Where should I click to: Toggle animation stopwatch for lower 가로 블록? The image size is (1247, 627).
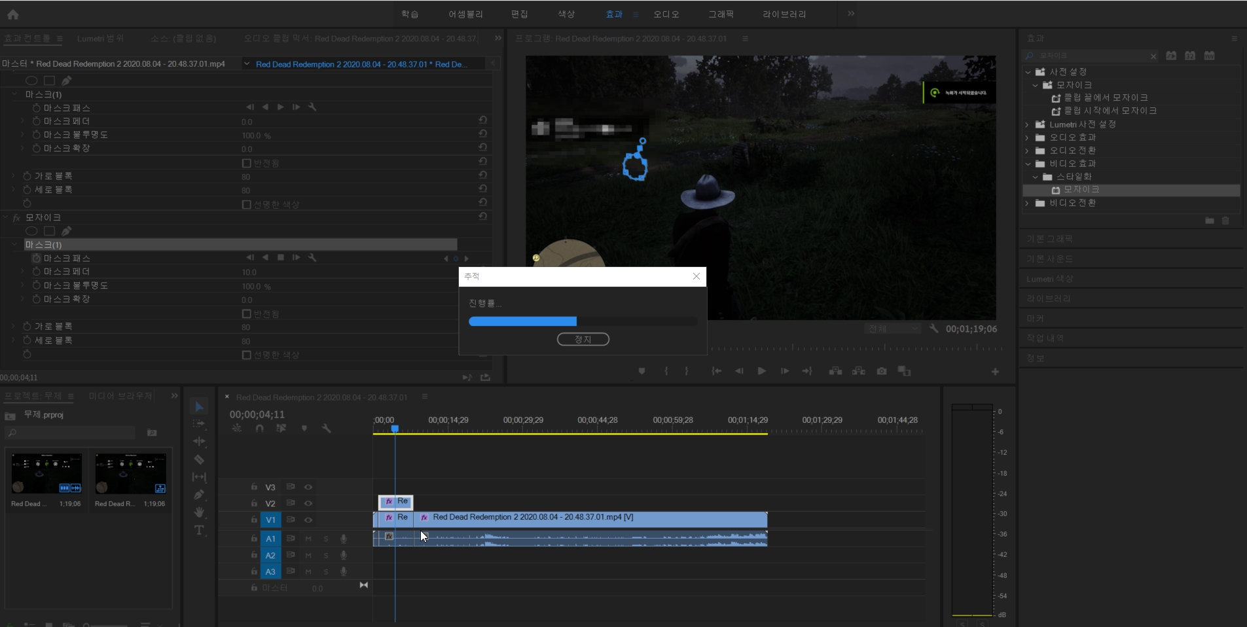(27, 327)
